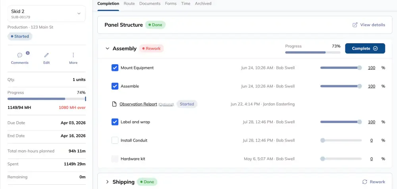Click the Mount Equipment percent value field

coord(372,68)
